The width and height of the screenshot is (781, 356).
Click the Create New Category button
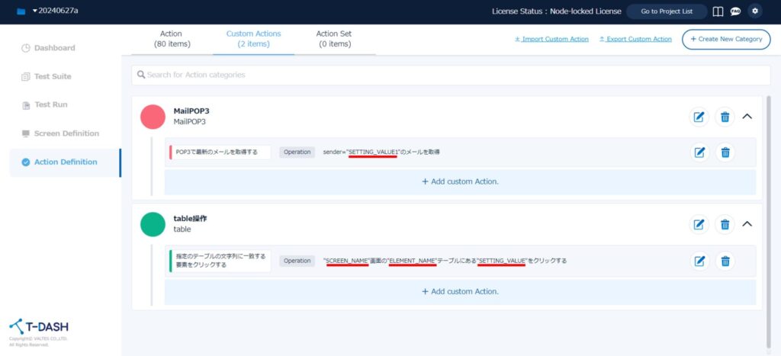click(x=726, y=39)
